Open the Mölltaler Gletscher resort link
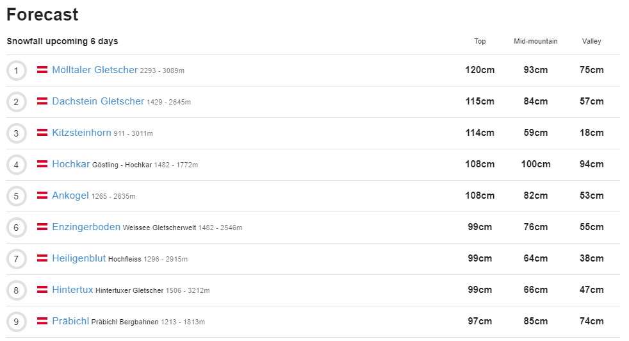 point(95,70)
